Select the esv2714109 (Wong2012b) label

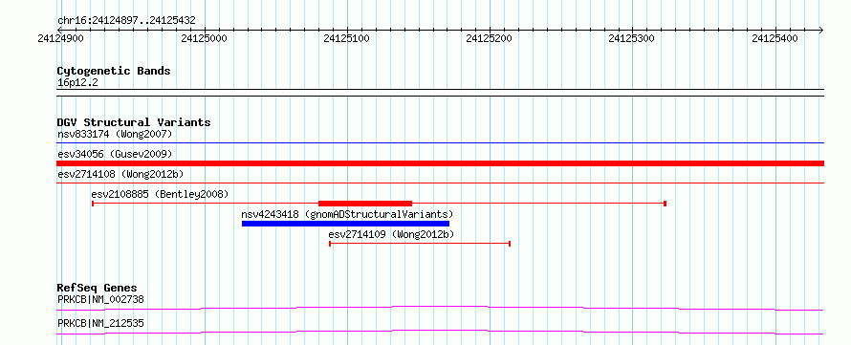pyautogui.click(x=392, y=234)
